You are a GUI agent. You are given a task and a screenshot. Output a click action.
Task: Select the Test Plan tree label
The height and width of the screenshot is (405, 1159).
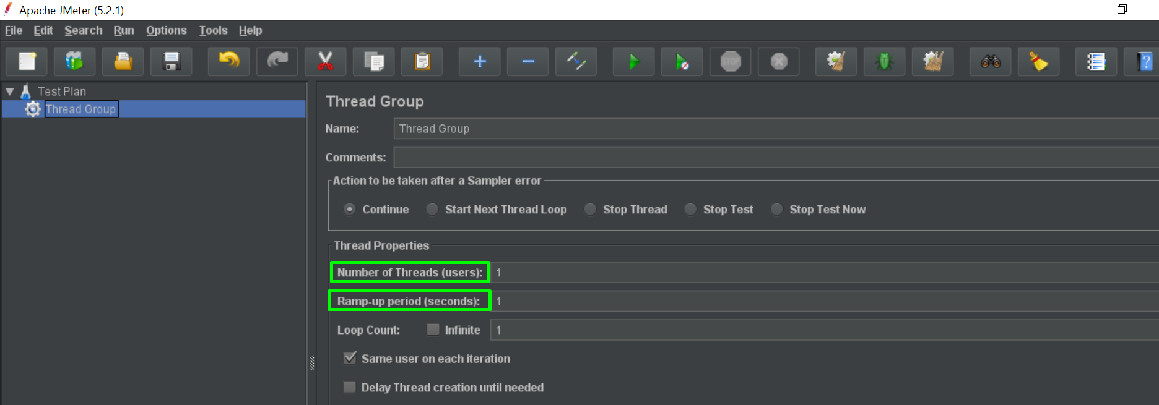point(62,92)
